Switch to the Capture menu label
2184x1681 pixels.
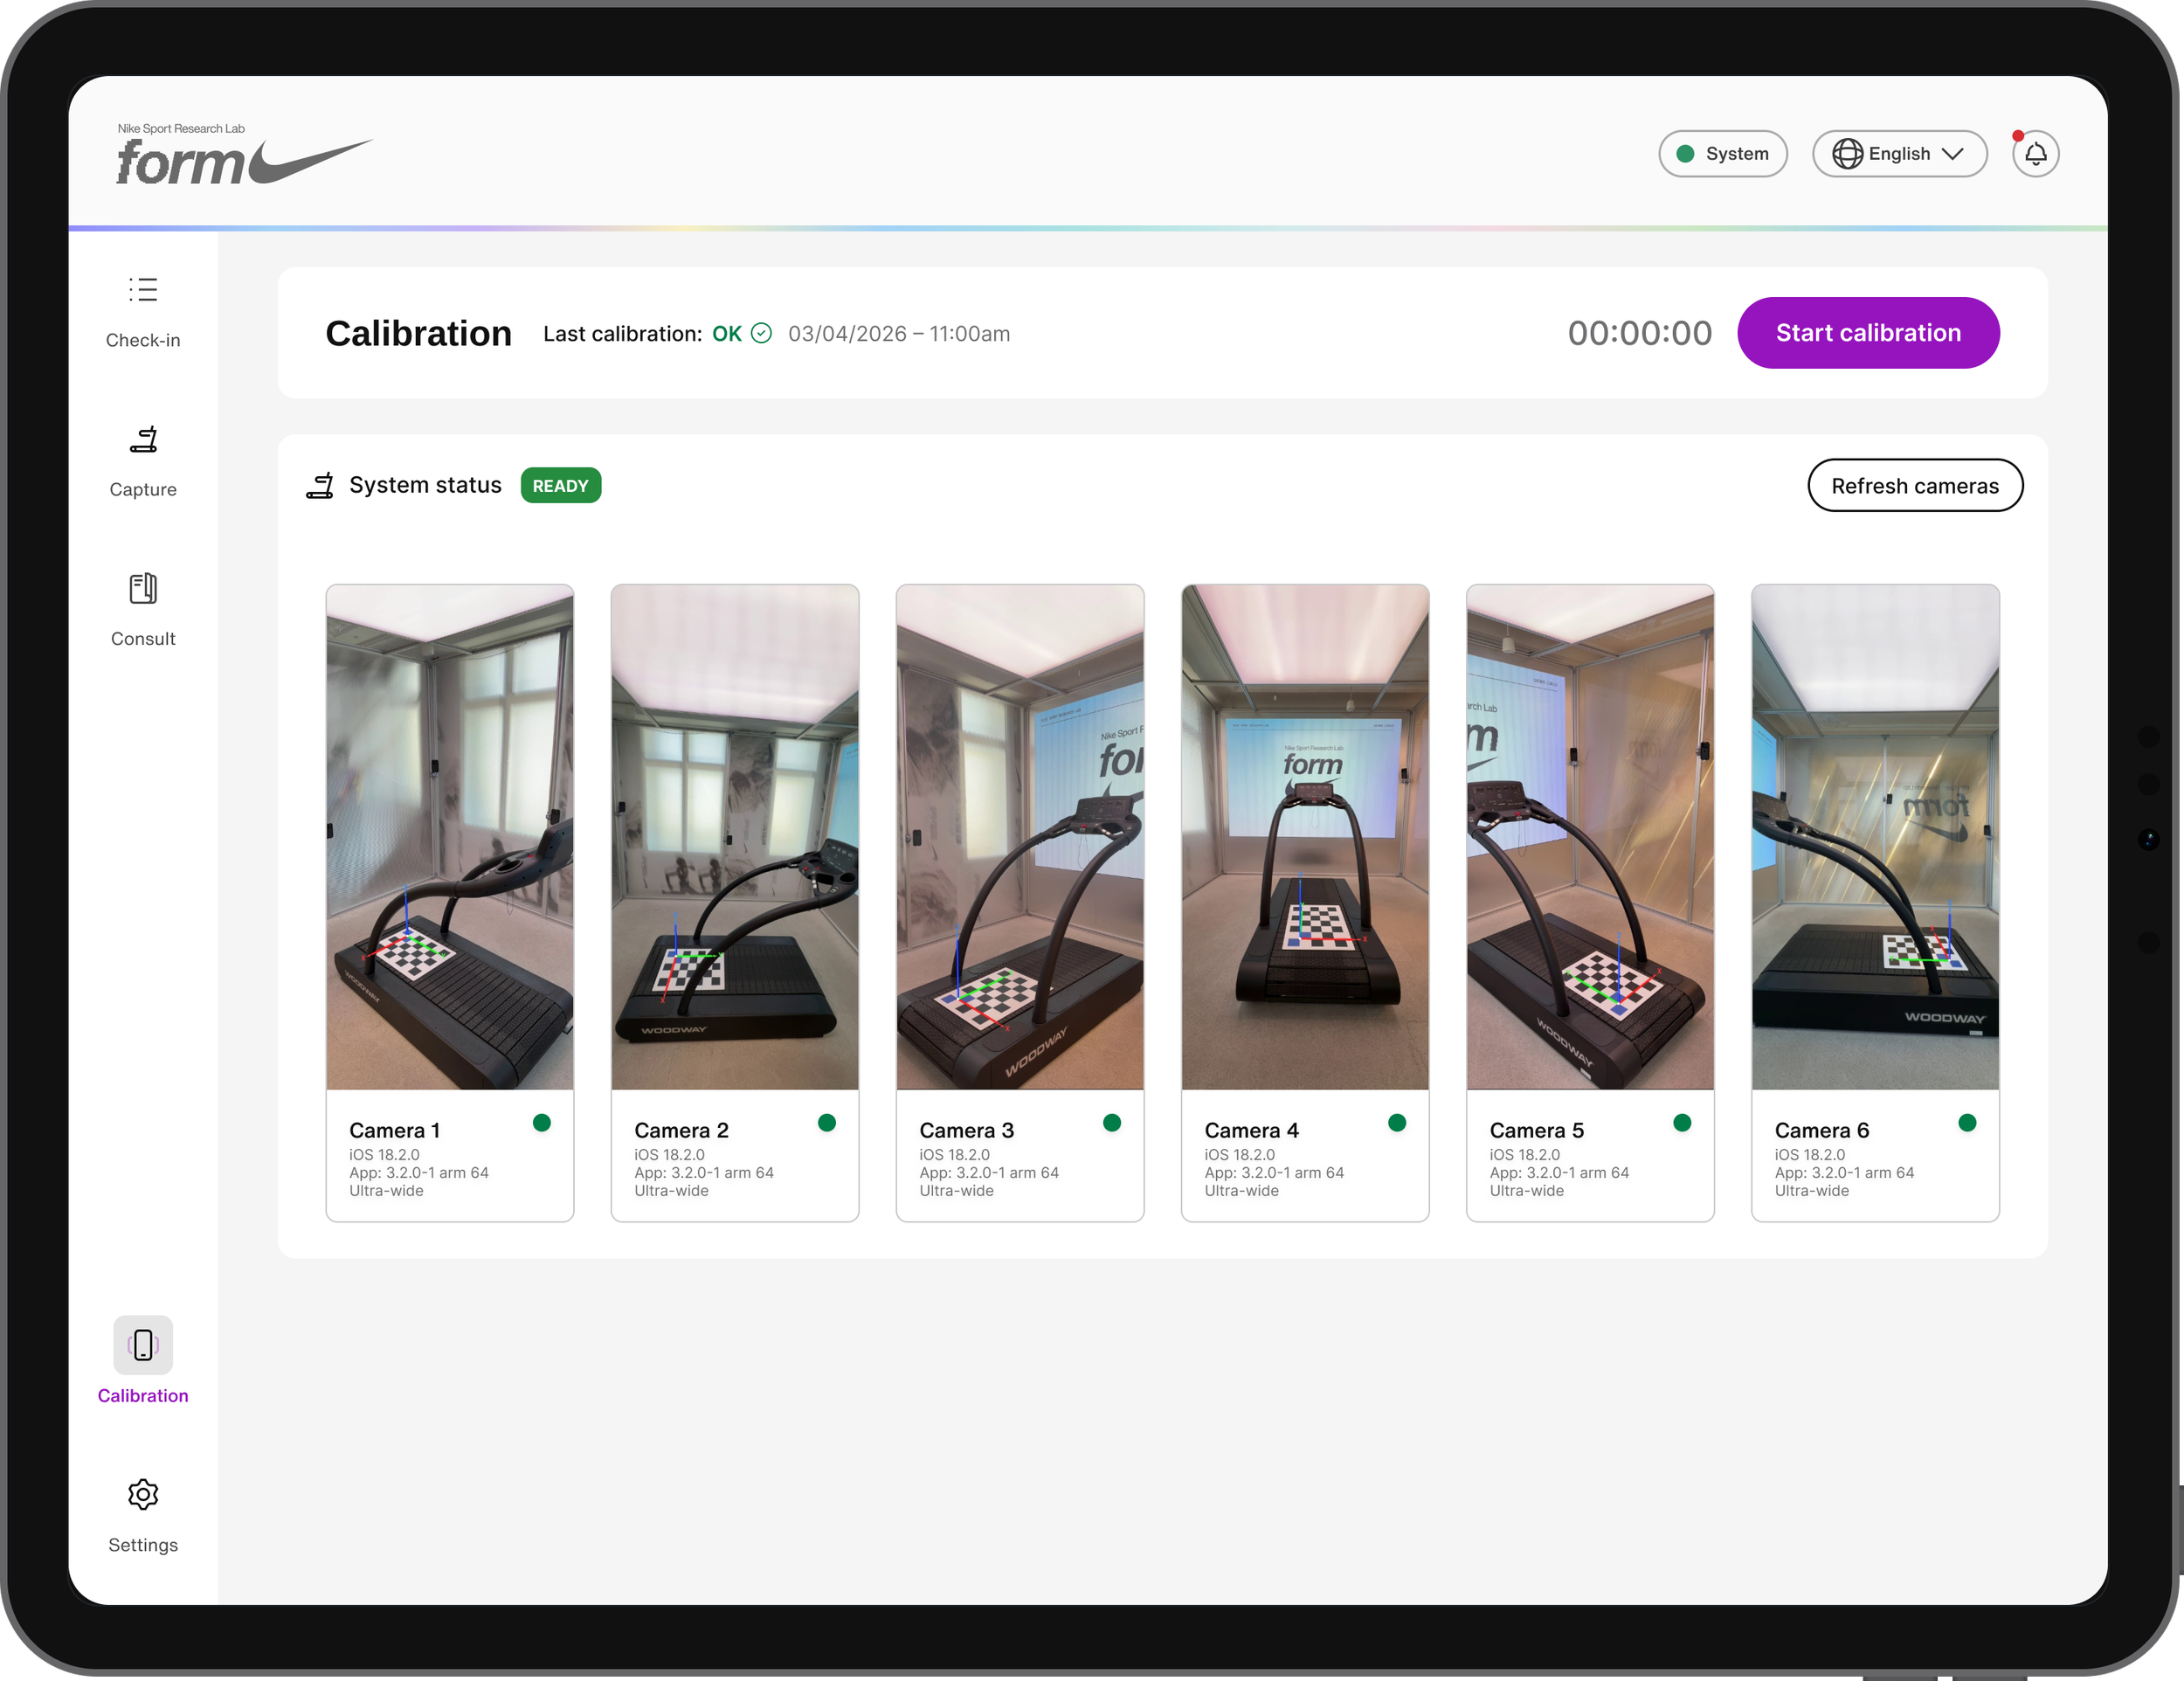pyautogui.click(x=143, y=490)
